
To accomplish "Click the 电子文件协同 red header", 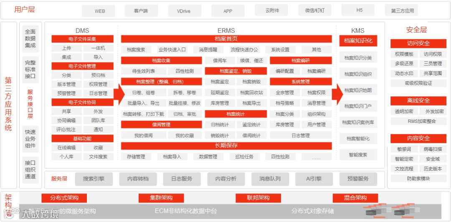I will coord(83,102).
